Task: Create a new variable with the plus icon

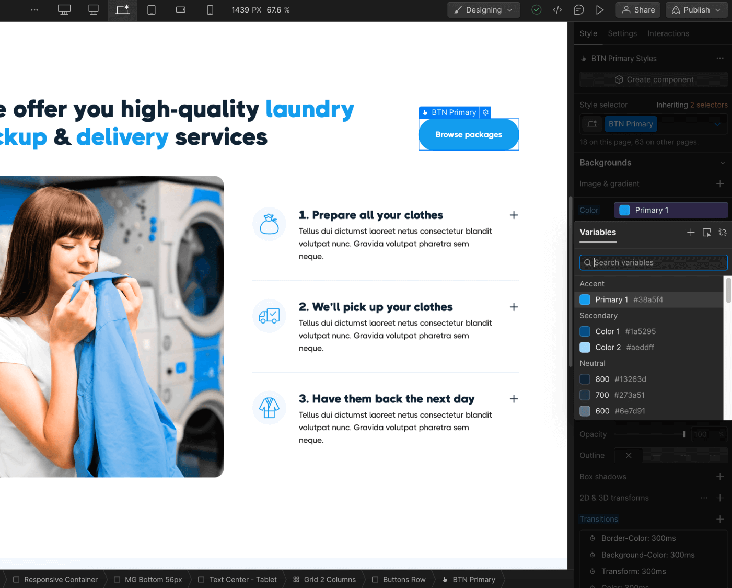Action: coord(691,232)
